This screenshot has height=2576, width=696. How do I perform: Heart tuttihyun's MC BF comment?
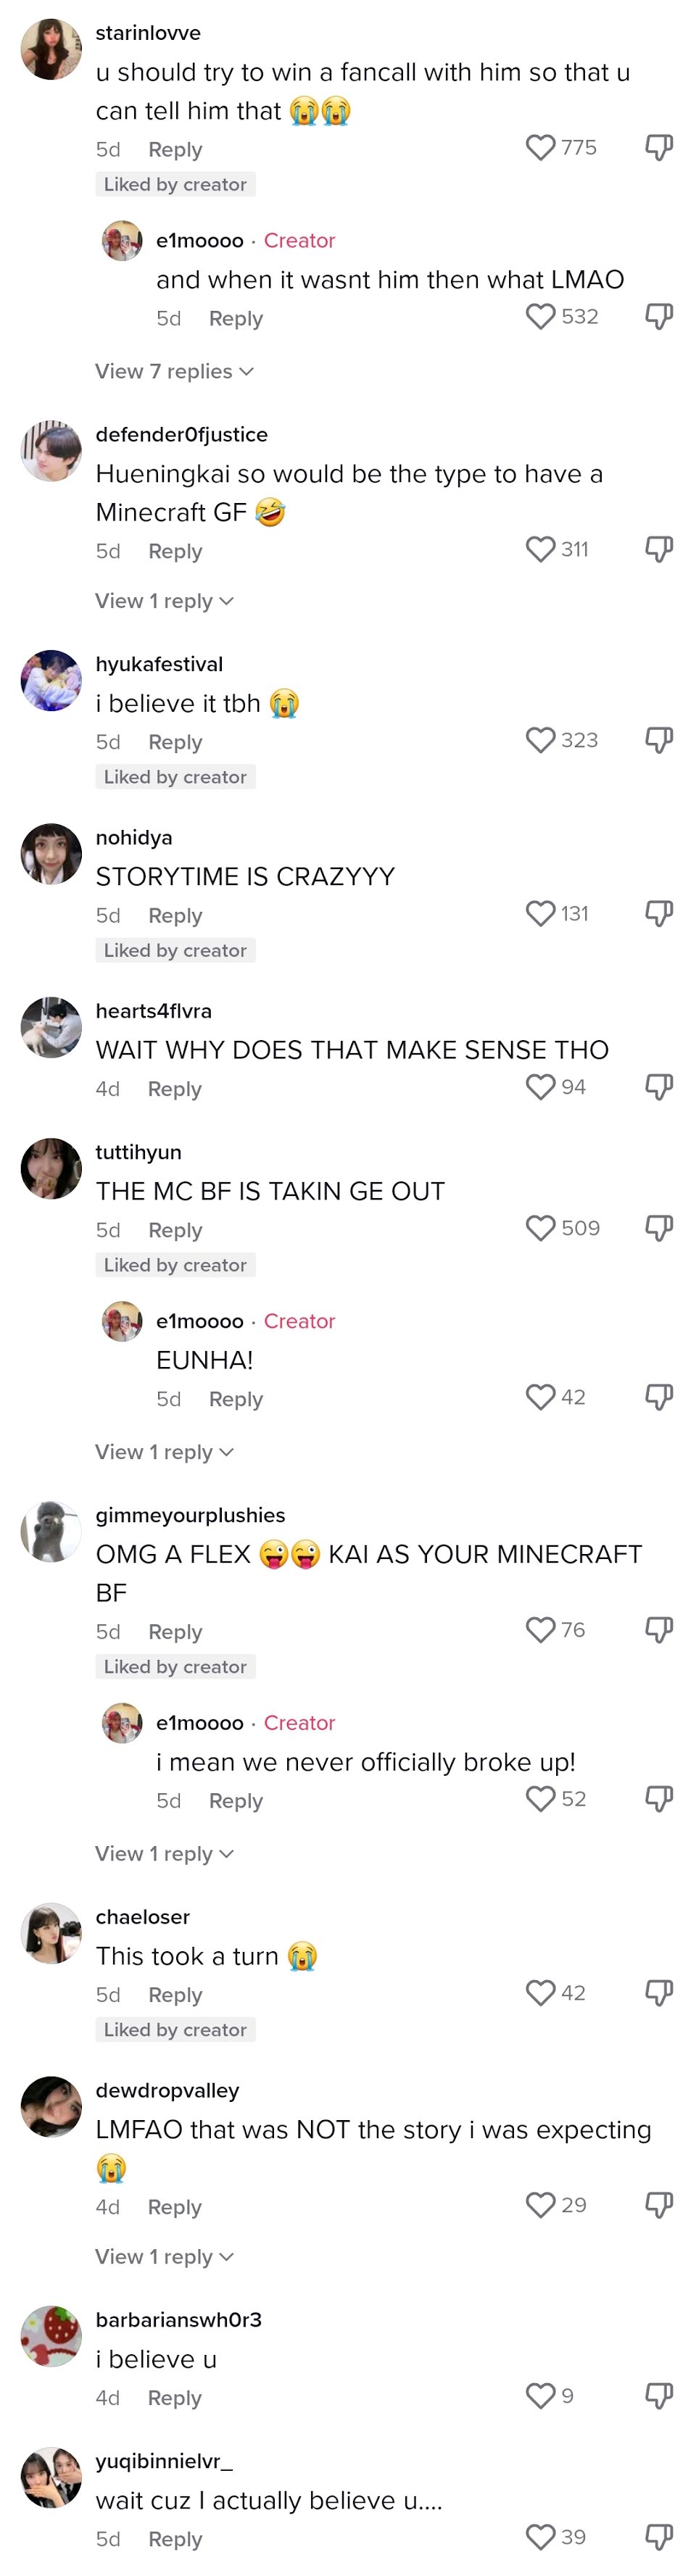coord(540,1228)
